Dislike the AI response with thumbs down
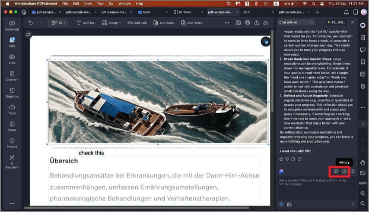This screenshot has height=212, width=369. click(x=287, y=159)
